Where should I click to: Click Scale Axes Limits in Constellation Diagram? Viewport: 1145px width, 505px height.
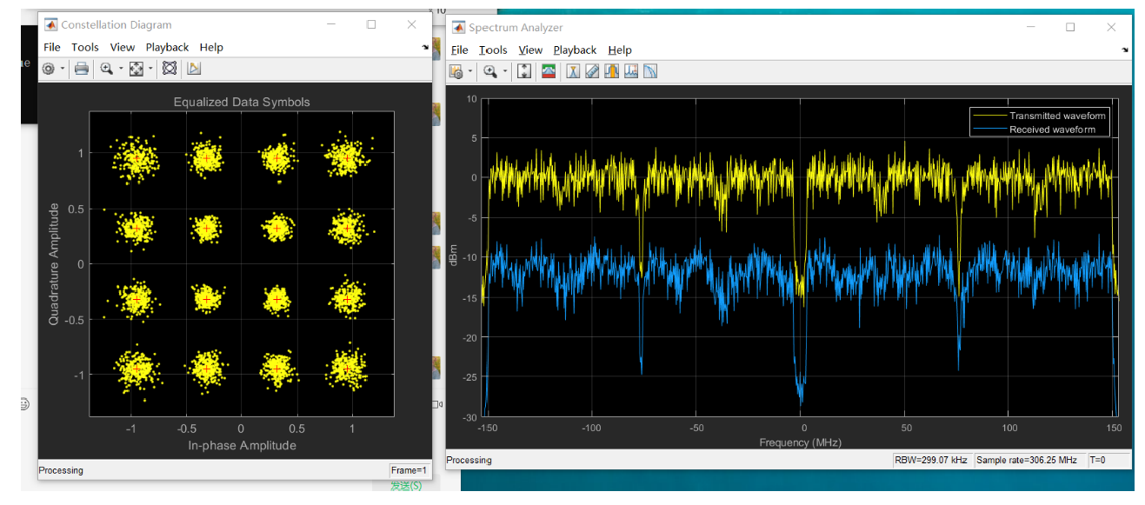136,69
